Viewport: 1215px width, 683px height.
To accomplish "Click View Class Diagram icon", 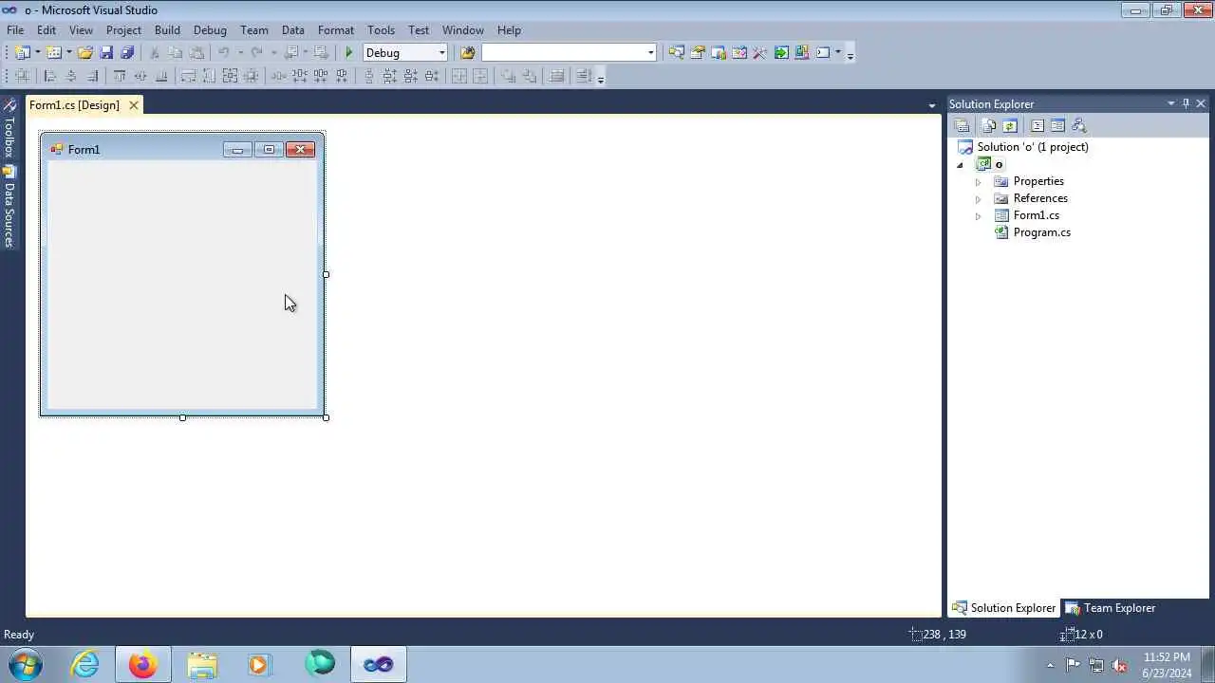I will (x=1078, y=125).
